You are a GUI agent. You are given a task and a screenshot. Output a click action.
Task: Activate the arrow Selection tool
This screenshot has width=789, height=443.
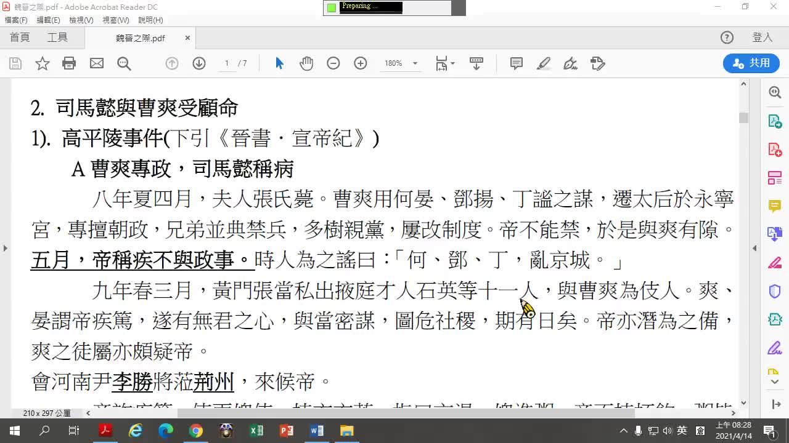pos(279,63)
